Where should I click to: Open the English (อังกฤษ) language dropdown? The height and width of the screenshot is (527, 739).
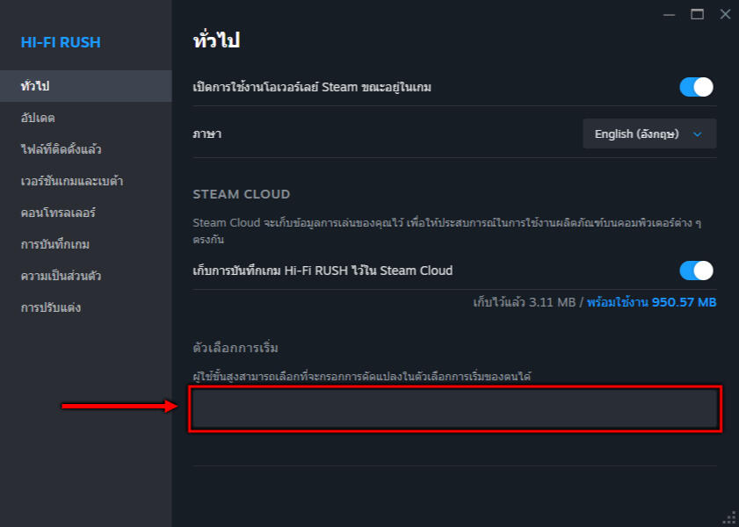click(x=649, y=134)
